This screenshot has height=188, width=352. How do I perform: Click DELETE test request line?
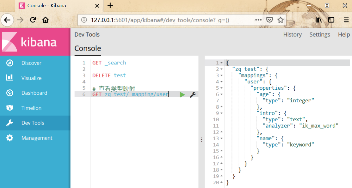coord(109,75)
